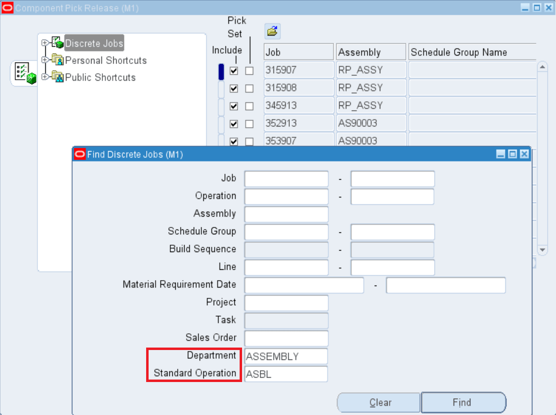Select Personal Shortcuts in the tree
The height and width of the screenshot is (415, 556).
point(106,60)
